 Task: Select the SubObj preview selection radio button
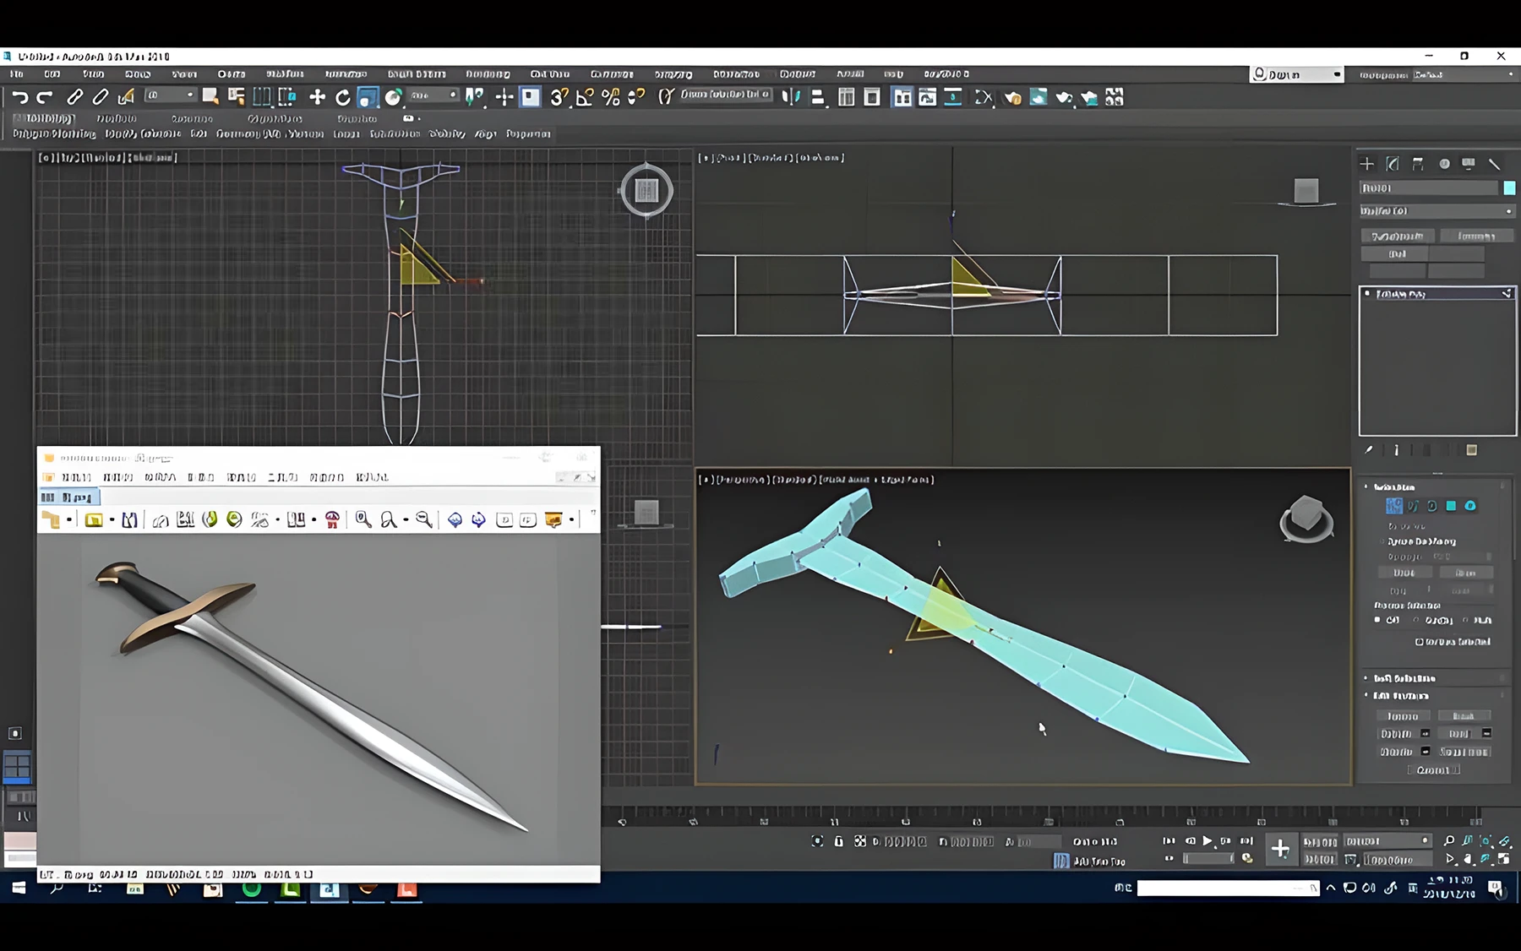point(1417,621)
